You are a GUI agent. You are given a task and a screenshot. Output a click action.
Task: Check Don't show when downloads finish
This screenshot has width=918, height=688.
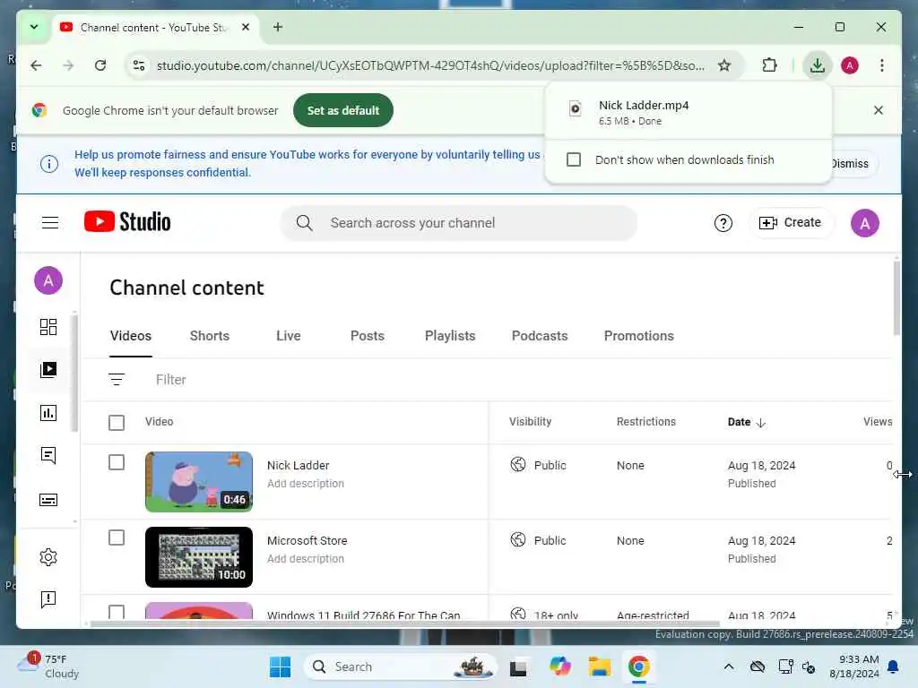click(x=574, y=159)
